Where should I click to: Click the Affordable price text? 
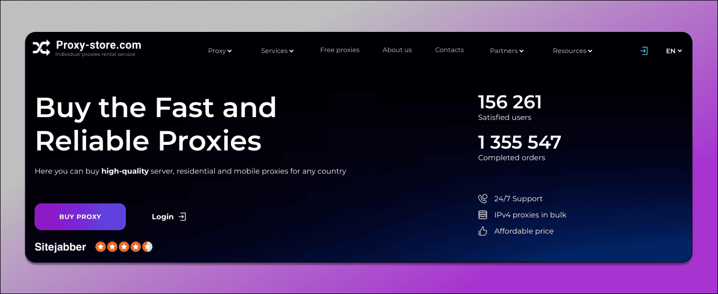coord(524,231)
